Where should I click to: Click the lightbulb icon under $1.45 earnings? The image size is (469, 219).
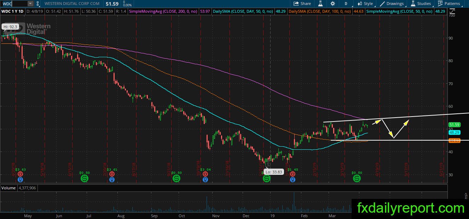coord(293,179)
